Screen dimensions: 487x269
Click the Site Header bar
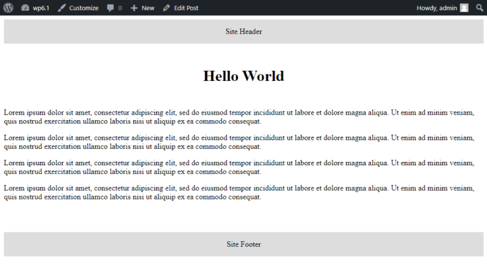[x=243, y=31]
